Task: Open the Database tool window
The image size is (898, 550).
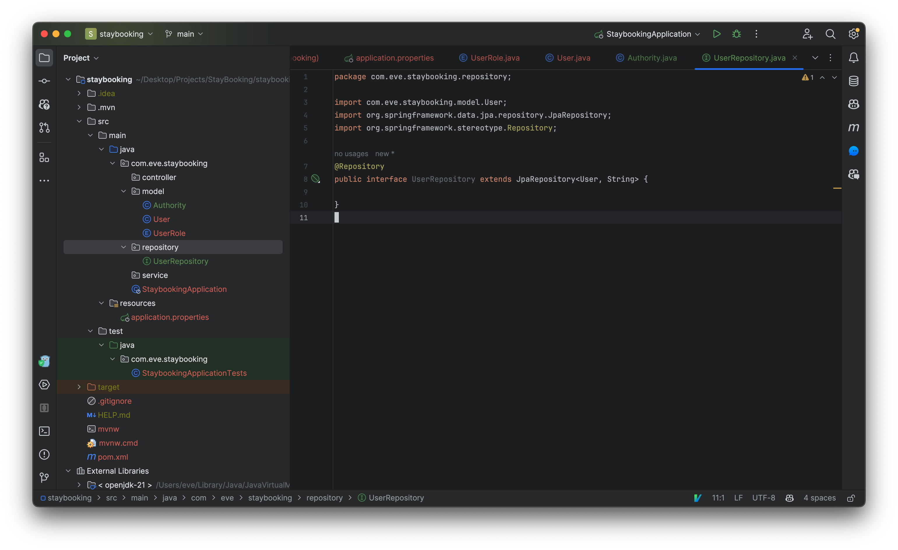Action: tap(853, 81)
